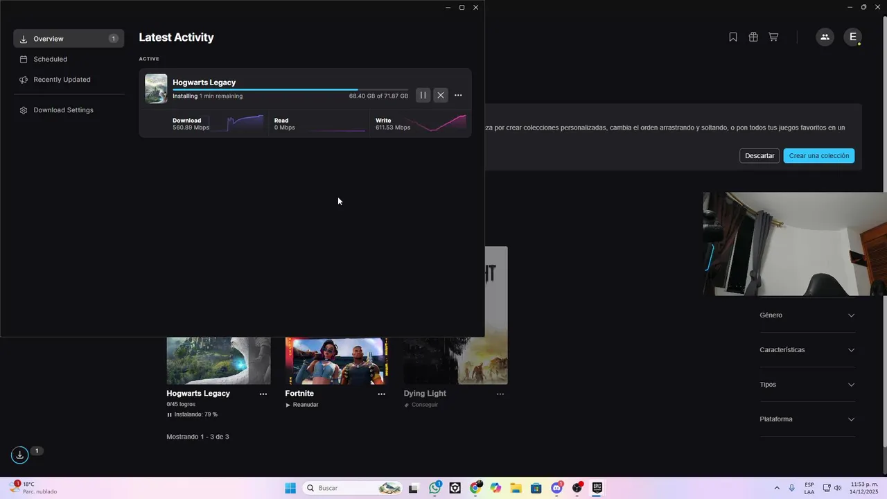This screenshot has width=887, height=499.
Task: Open Google Chrome from the taskbar
Action: coord(475,489)
